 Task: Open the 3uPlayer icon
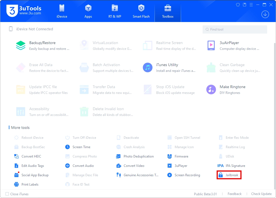pos(169,166)
